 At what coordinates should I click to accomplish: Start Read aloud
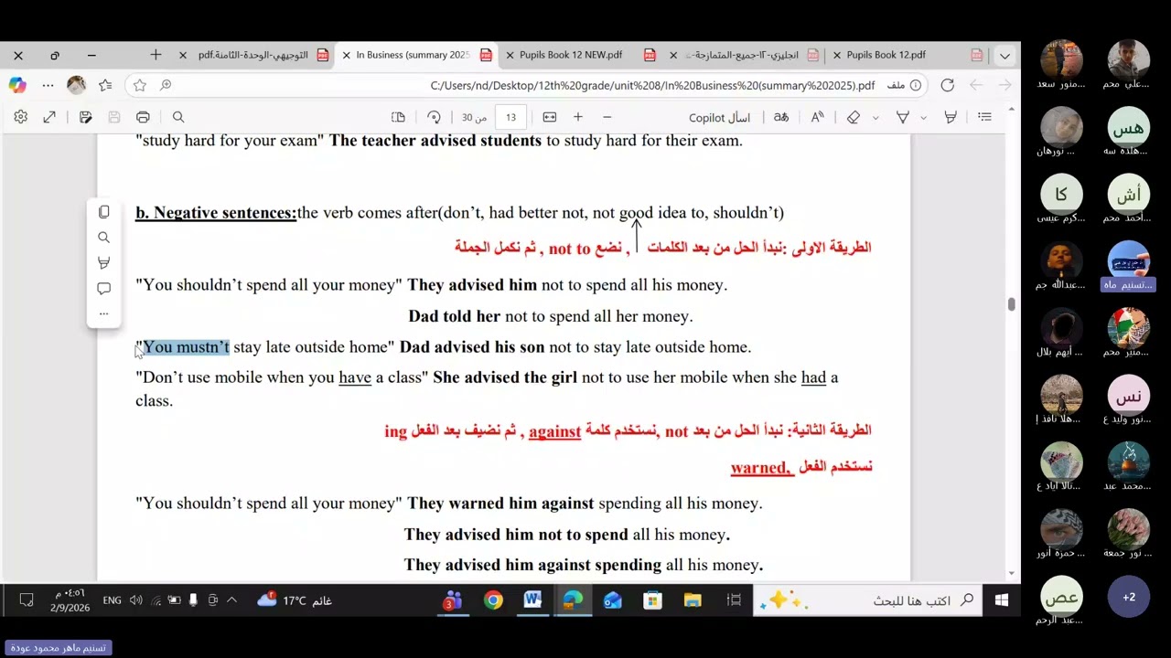pos(817,117)
